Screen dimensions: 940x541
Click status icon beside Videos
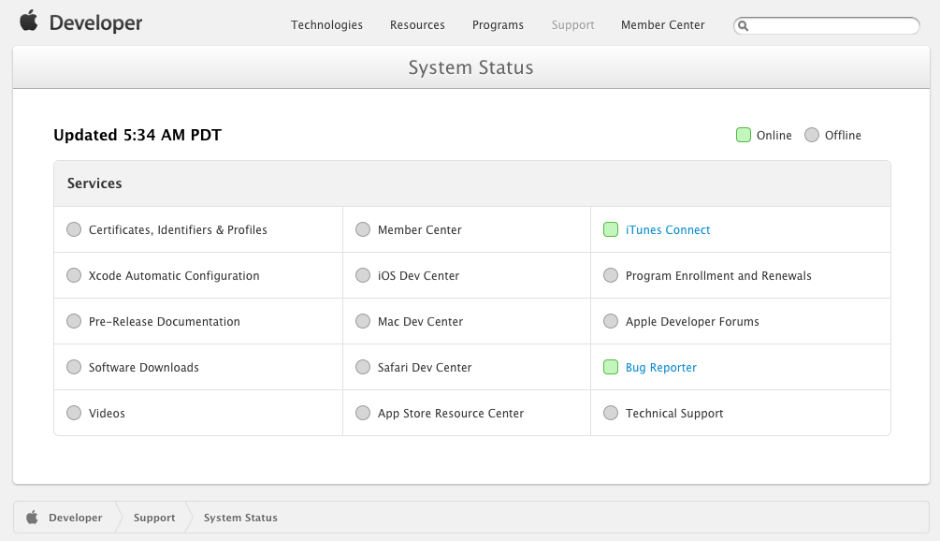pos(74,414)
